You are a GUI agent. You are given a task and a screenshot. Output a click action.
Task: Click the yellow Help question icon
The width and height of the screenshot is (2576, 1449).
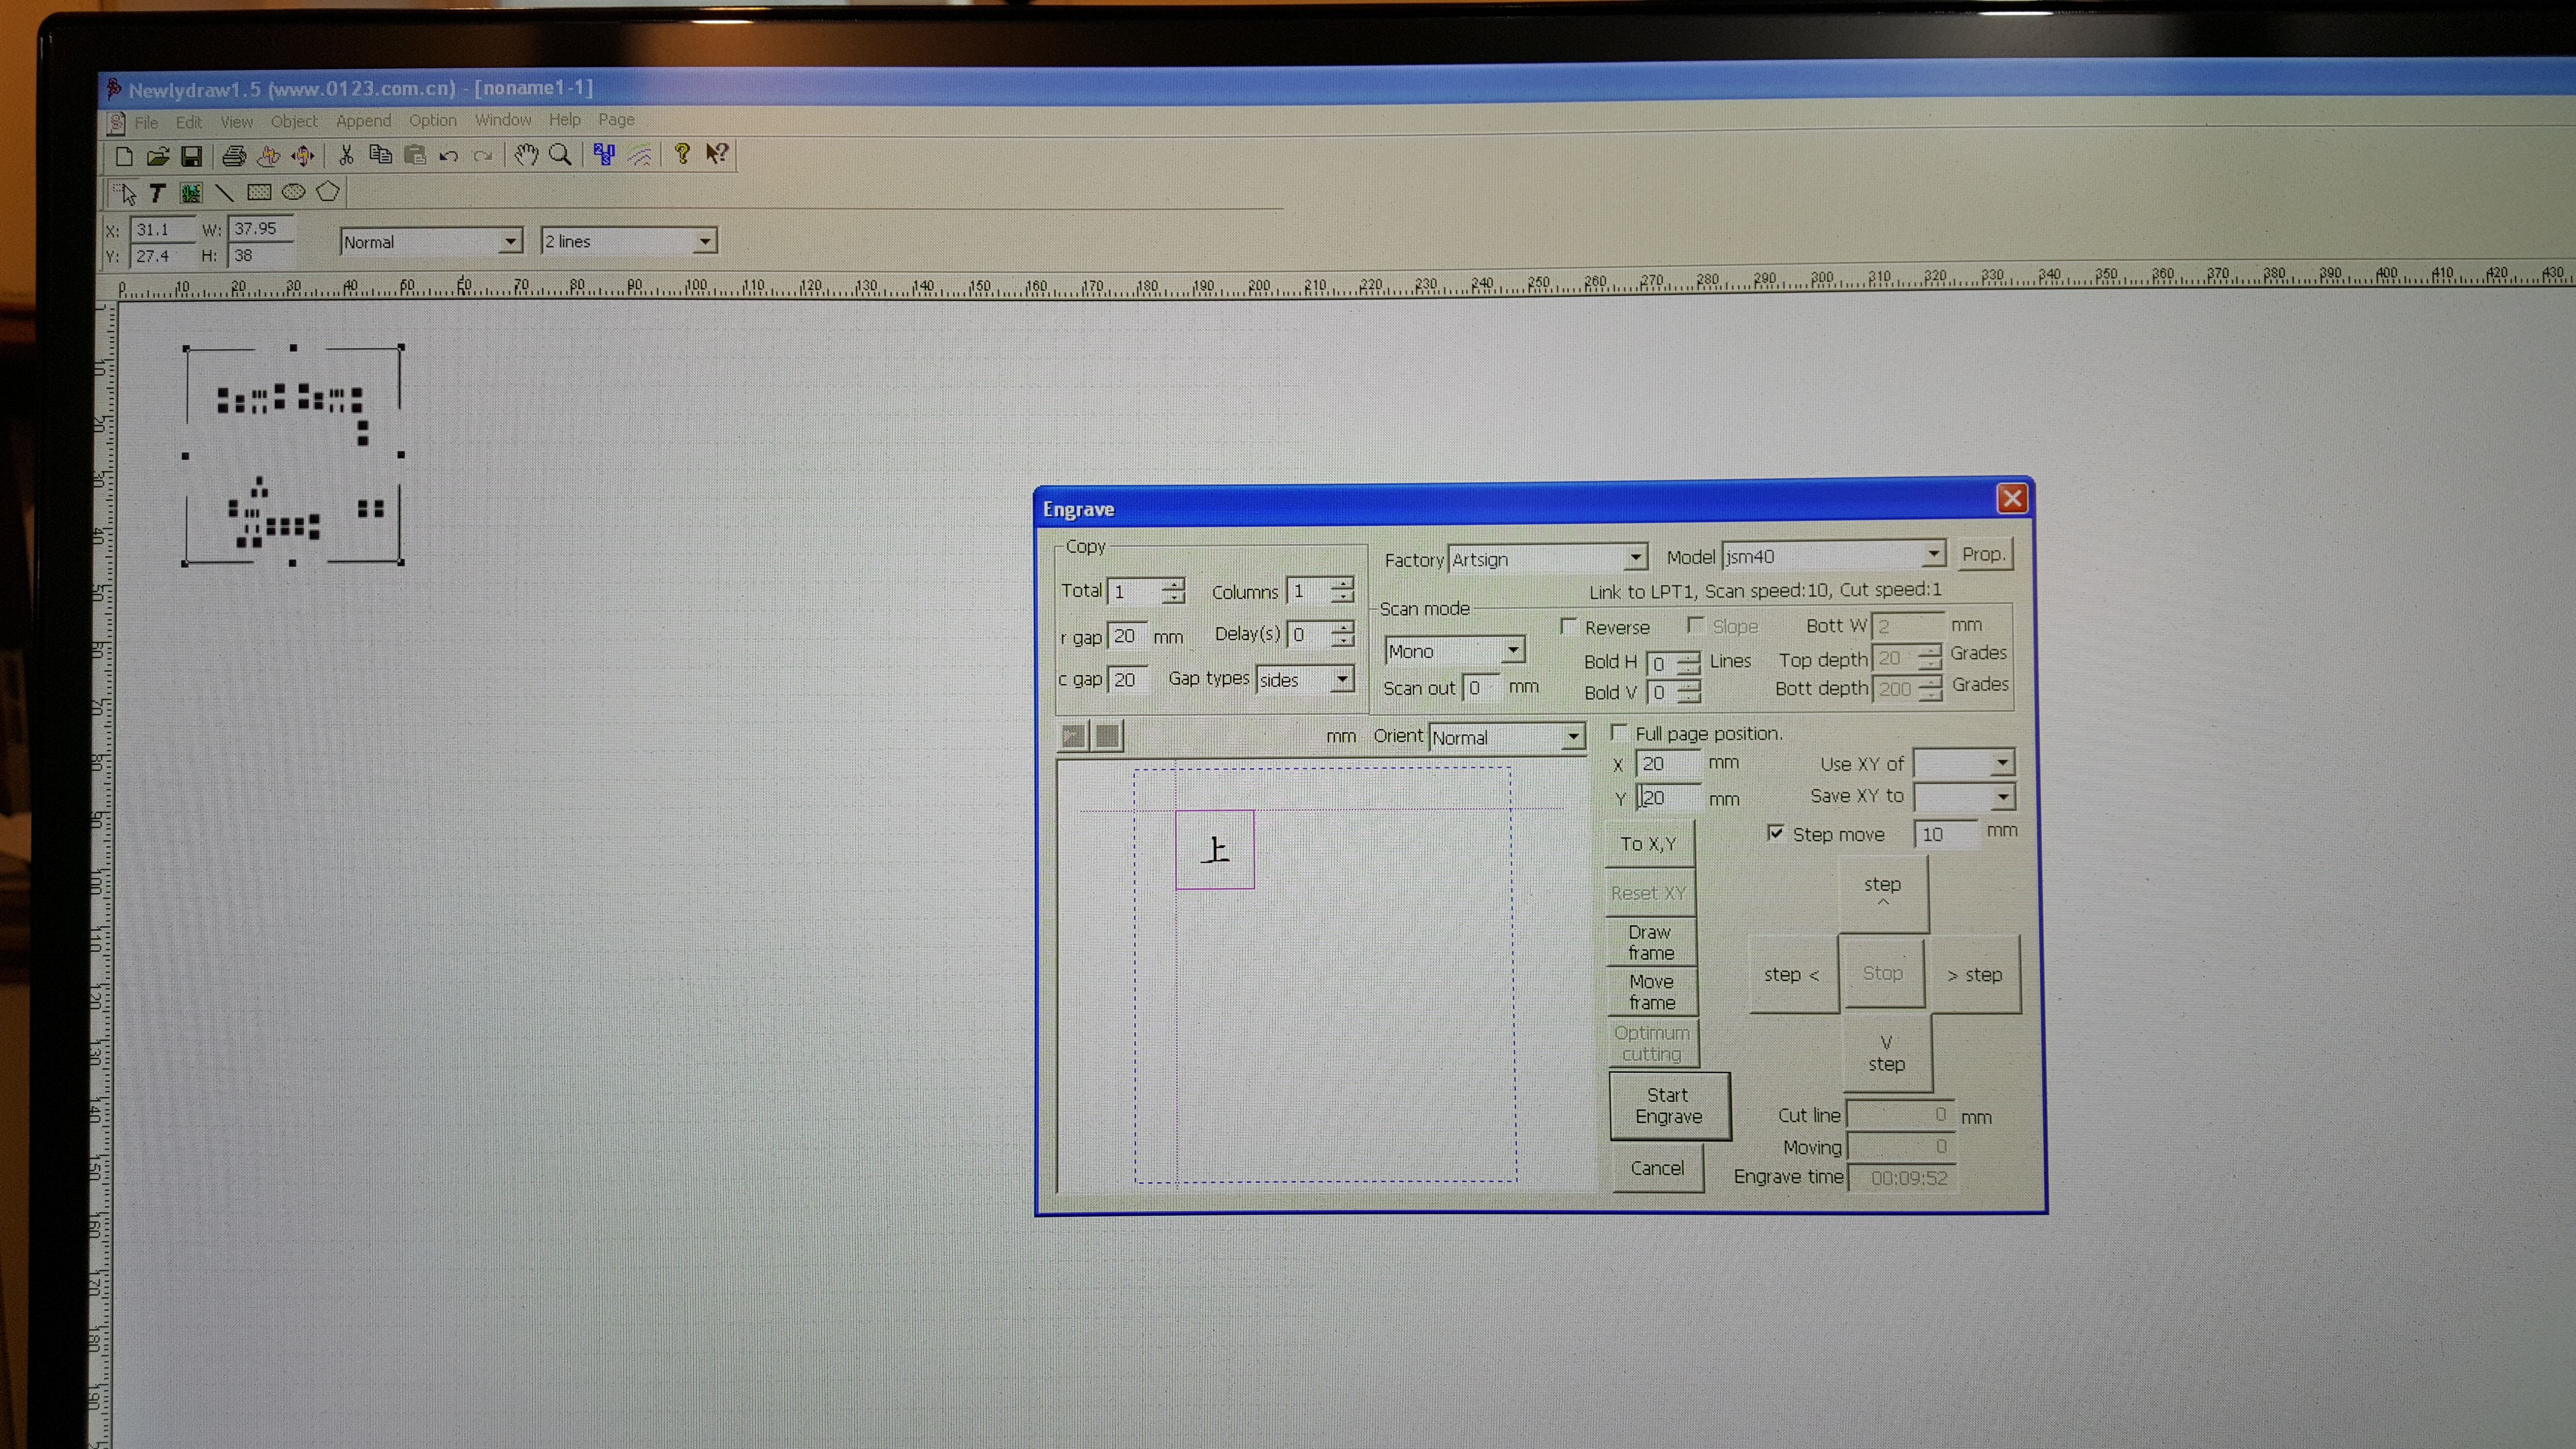(682, 153)
